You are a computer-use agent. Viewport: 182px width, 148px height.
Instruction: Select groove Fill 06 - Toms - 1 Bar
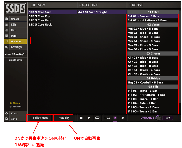(x=153, y=111)
